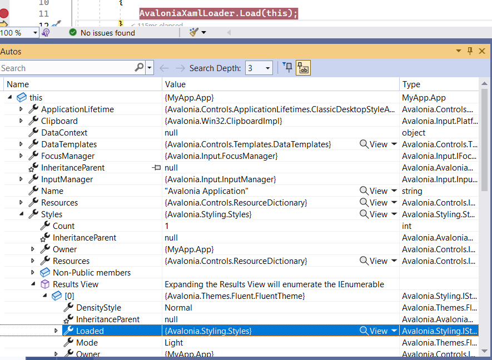Toggle the Search Deeper pin icon

287,67
